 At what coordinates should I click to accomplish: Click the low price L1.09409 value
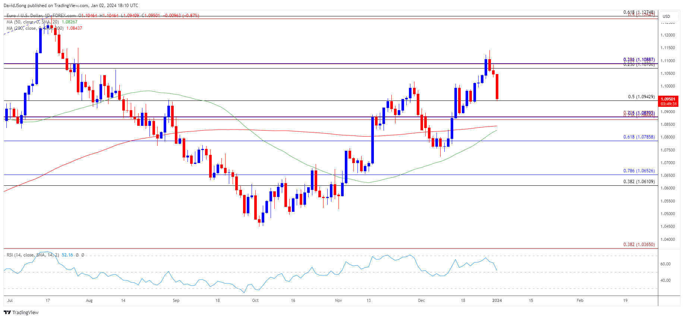pos(130,16)
